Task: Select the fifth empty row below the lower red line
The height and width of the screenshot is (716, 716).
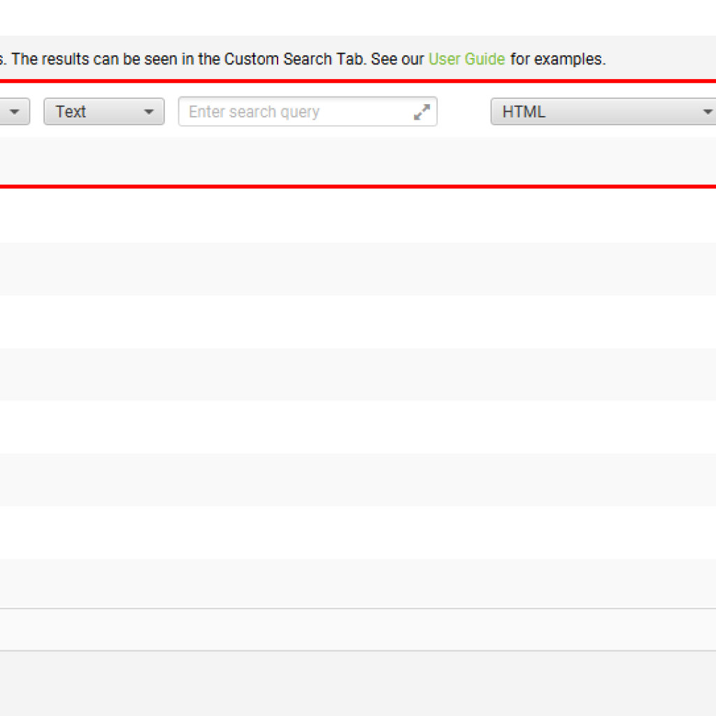Action: pos(358,427)
